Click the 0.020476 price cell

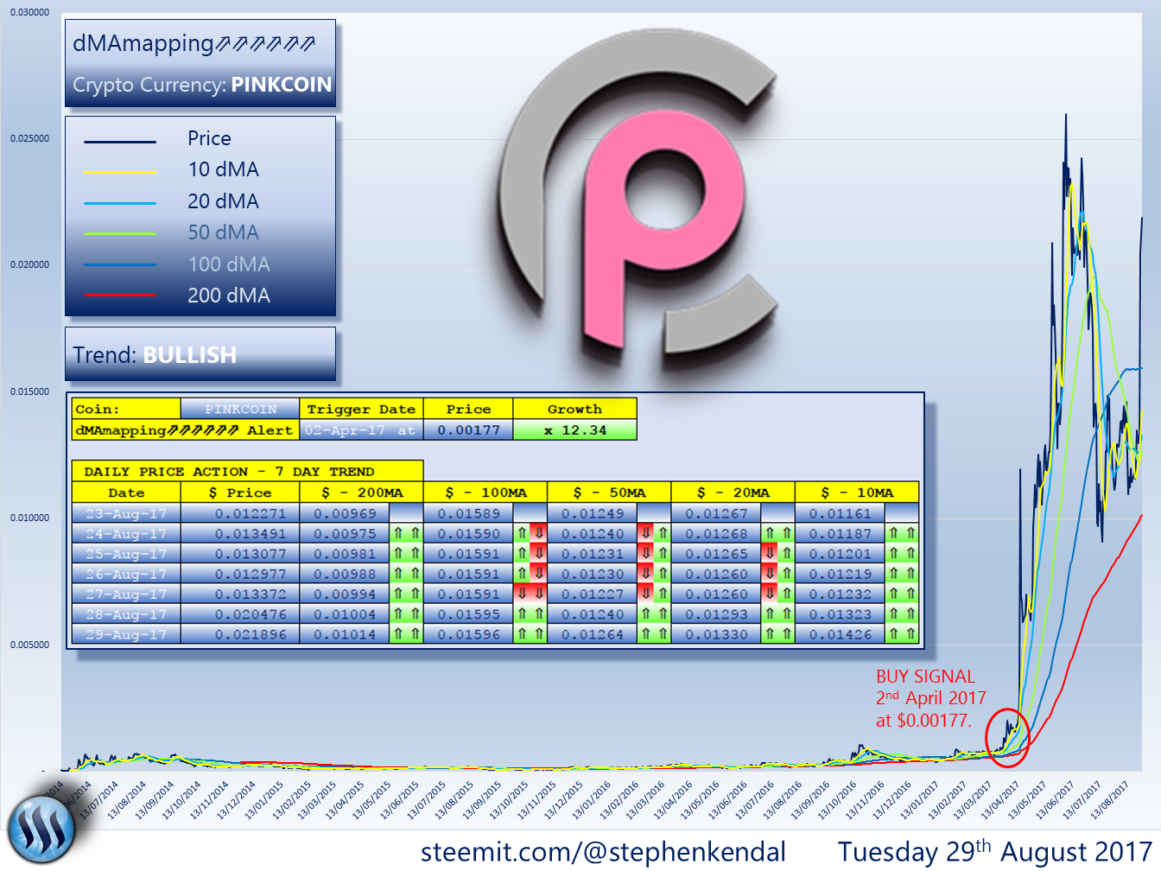tap(240, 614)
